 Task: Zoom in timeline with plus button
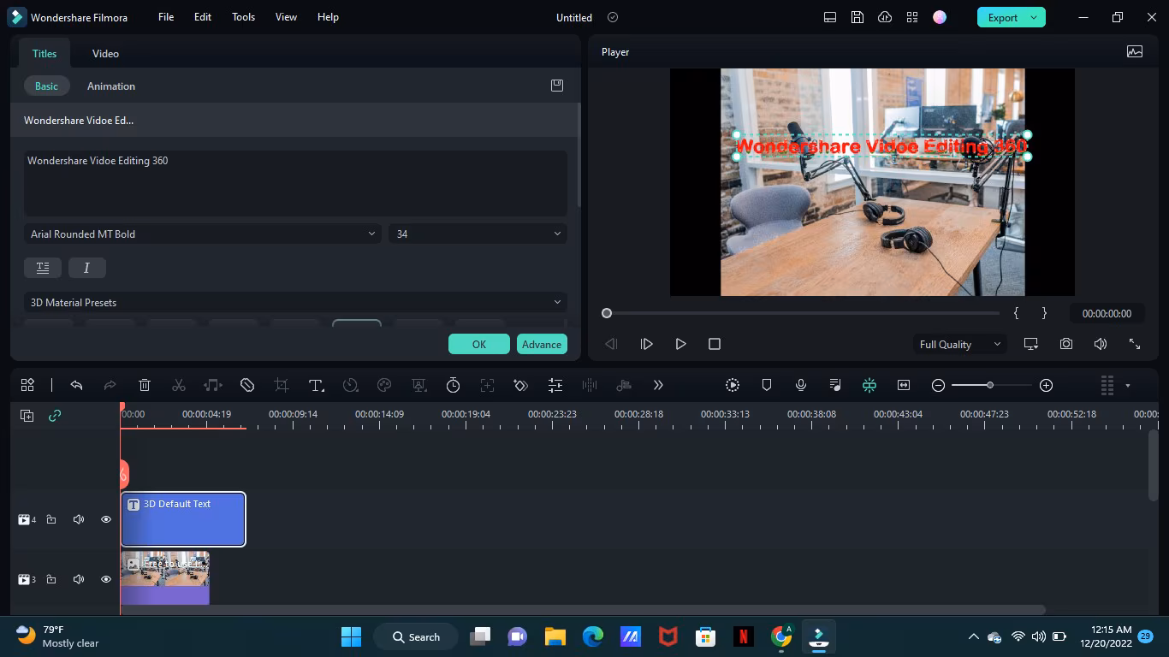click(x=1046, y=385)
